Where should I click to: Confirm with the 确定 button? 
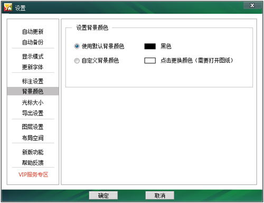pyautogui.click(x=103, y=196)
